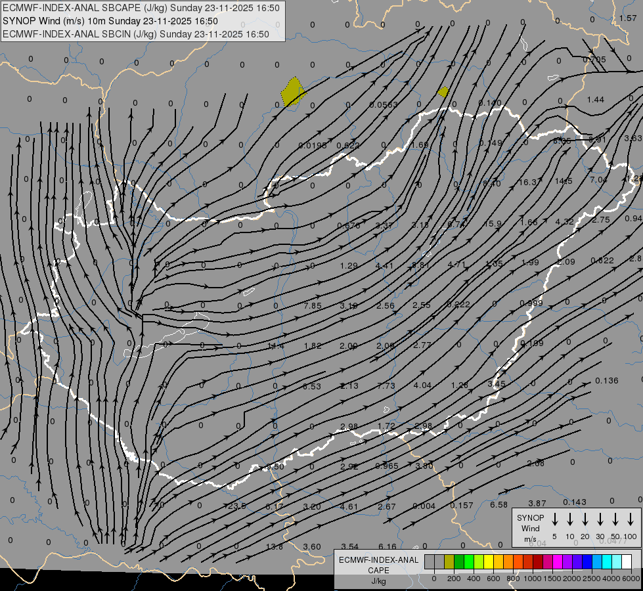Image resolution: width=643 pixels, height=591 pixels.
Task: Click the 7.85 CAPE value on map
Action: click(313, 305)
